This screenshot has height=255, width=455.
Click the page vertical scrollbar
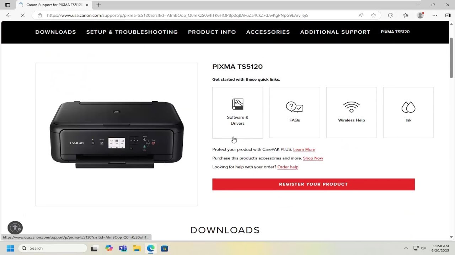[451, 130]
